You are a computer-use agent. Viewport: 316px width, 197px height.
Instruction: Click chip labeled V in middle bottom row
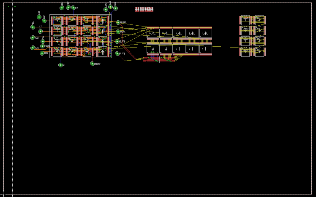pyautogui.click(x=179, y=49)
